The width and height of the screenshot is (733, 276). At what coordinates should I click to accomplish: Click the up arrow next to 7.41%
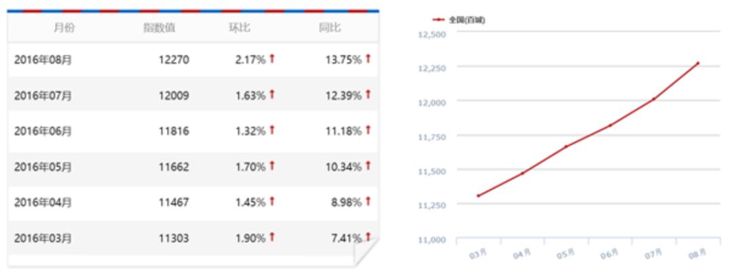click(x=368, y=237)
